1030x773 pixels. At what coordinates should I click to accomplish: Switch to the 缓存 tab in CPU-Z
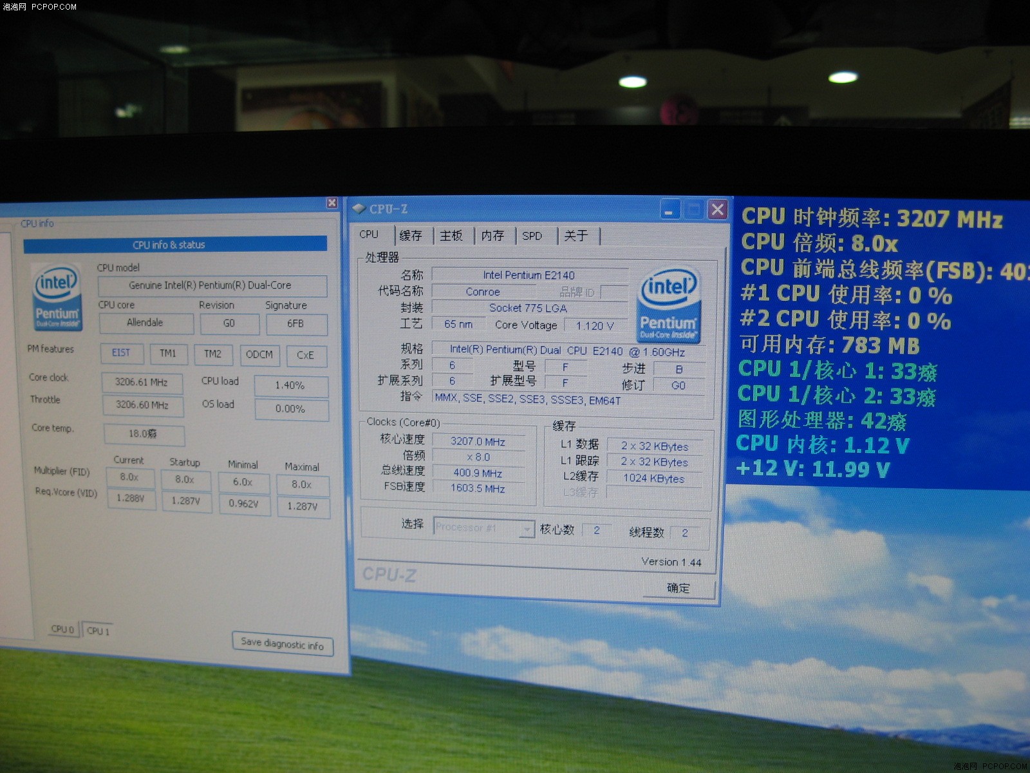point(411,236)
